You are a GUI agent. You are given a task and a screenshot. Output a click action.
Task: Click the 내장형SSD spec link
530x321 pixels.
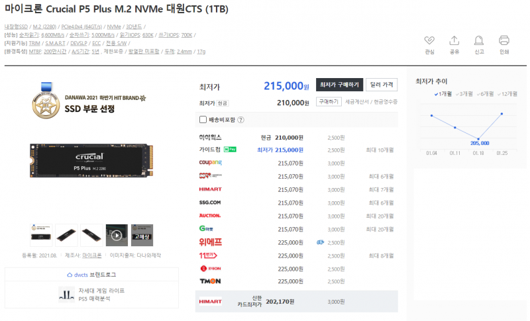pyautogui.click(x=16, y=26)
